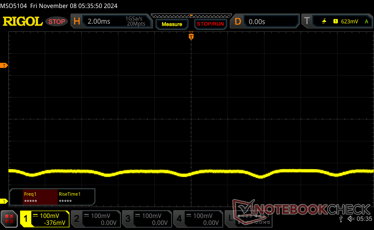This screenshot has width=374, height=230.
Task: Select the orange trigger position marker at top
Action: [x=191, y=37]
